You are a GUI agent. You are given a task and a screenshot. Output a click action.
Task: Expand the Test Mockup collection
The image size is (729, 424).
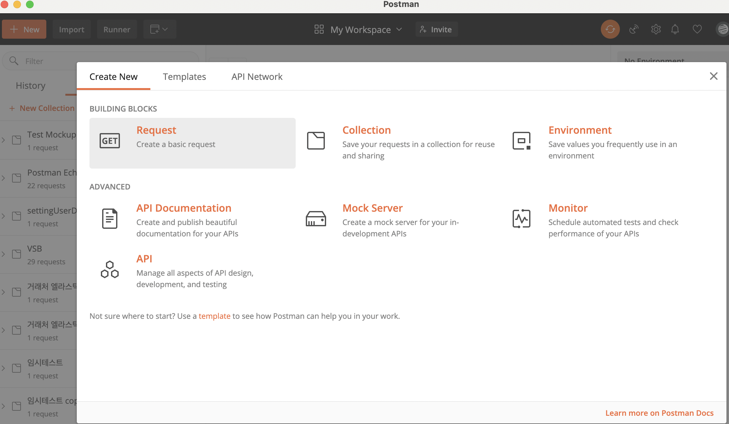[x=3, y=140]
